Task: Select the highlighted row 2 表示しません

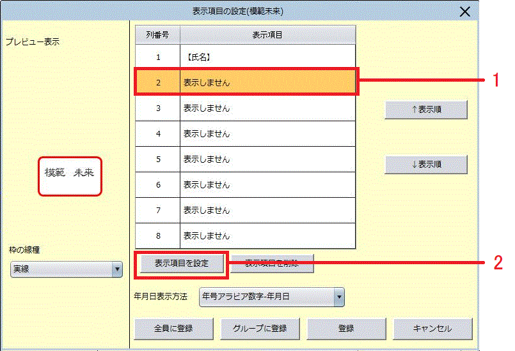Action: 246,82
